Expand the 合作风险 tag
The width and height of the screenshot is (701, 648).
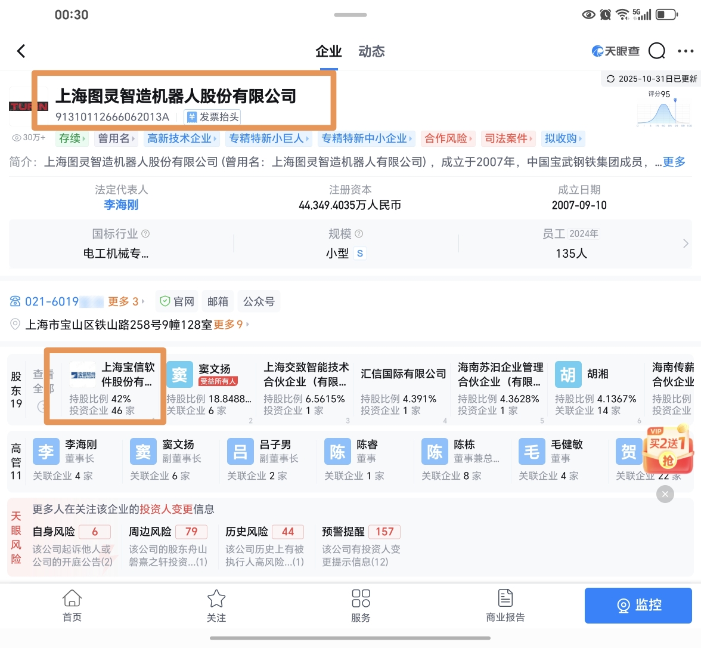click(x=448, y=138)
